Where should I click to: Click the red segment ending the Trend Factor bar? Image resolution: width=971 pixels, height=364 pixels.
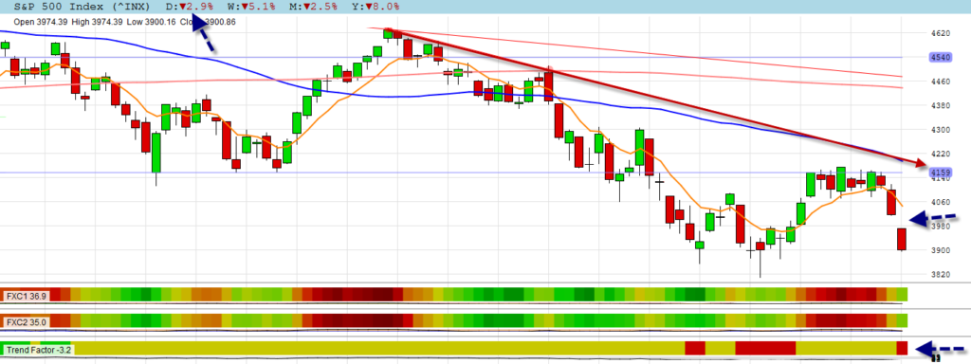pos(902,348)
